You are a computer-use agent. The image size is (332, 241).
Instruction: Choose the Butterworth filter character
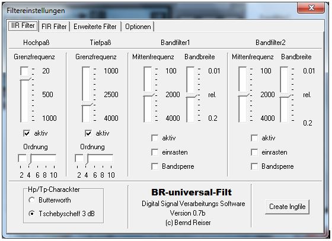click(x=32, y=200)
